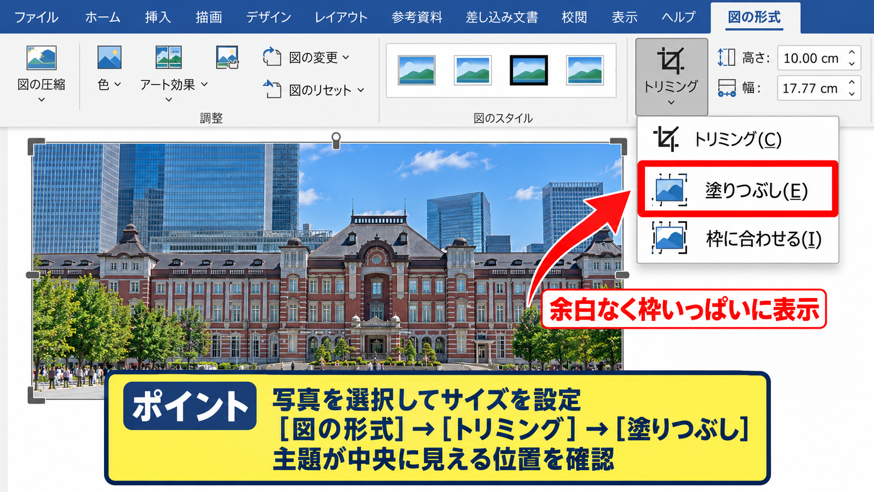
Task: Open the ファイル tab
Action: tap(36, 17)
